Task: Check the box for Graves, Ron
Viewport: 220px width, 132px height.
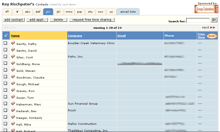Action: pos(5,90)
